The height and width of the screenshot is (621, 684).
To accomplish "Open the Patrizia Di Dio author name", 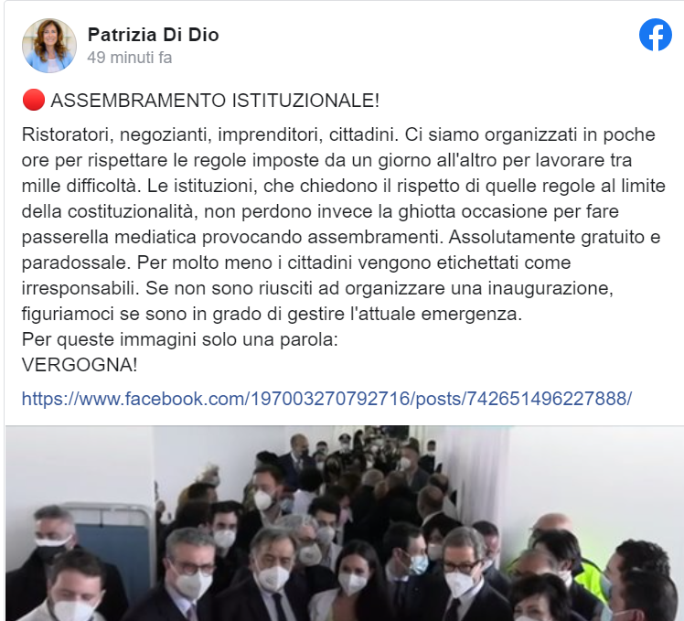I will click(153, 35).
